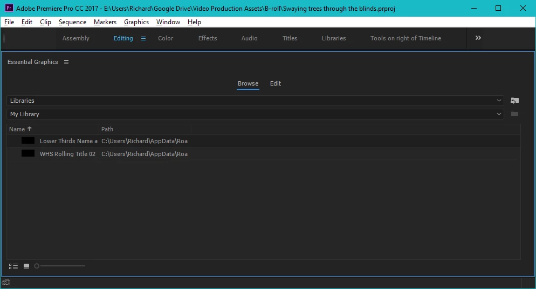Viewport: 536px width, 289px height.
Task: Click the folder icon beside My Library
Action: [514, 114]
